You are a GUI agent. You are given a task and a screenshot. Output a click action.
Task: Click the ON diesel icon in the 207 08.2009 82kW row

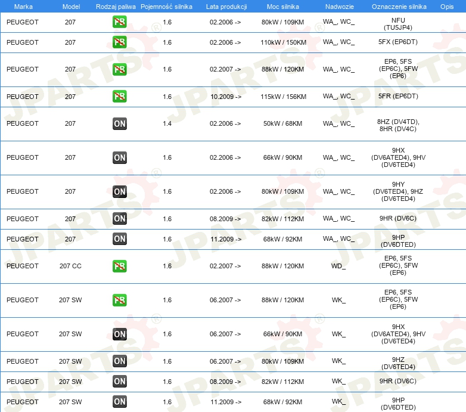point(119,218)
